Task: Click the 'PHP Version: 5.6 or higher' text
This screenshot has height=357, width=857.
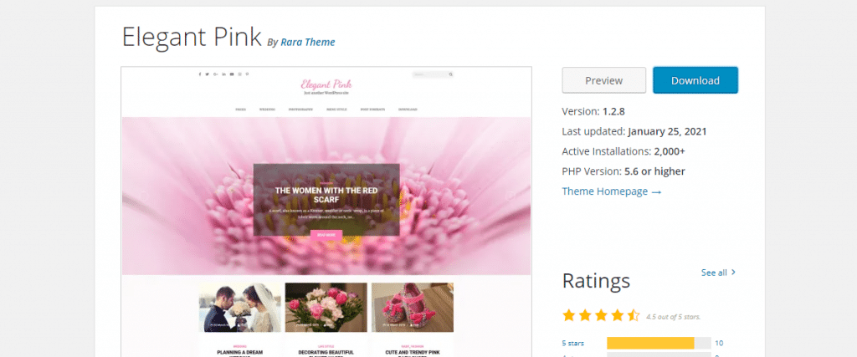Action: pos(624,171)
